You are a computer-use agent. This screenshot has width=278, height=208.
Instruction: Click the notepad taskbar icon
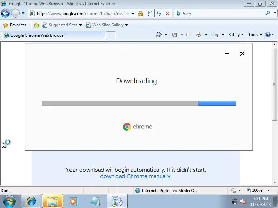(x=95, y=201)
